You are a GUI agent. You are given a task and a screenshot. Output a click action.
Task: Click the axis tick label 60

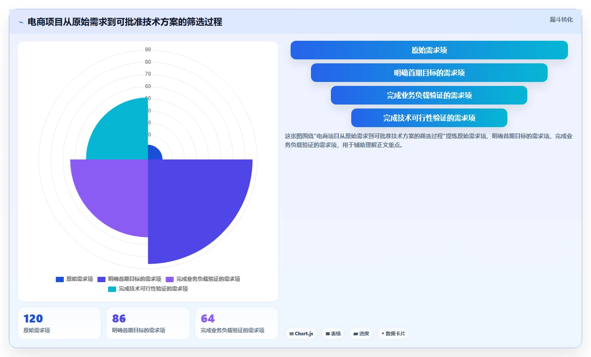click(148, 86)
